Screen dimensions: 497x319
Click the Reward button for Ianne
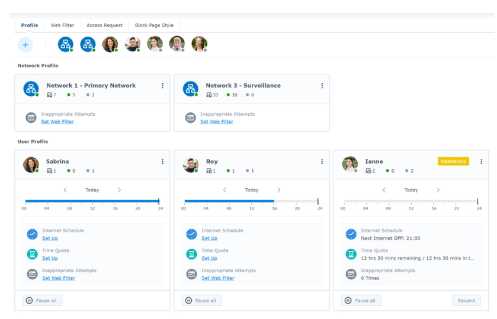point(466,301)
